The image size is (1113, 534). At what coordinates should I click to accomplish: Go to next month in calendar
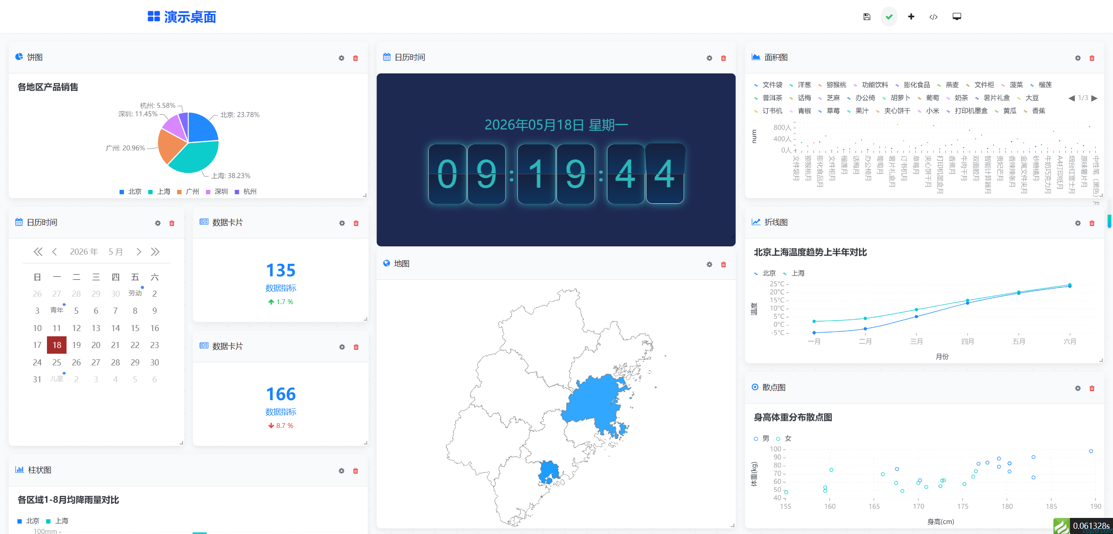pos(139,252)
